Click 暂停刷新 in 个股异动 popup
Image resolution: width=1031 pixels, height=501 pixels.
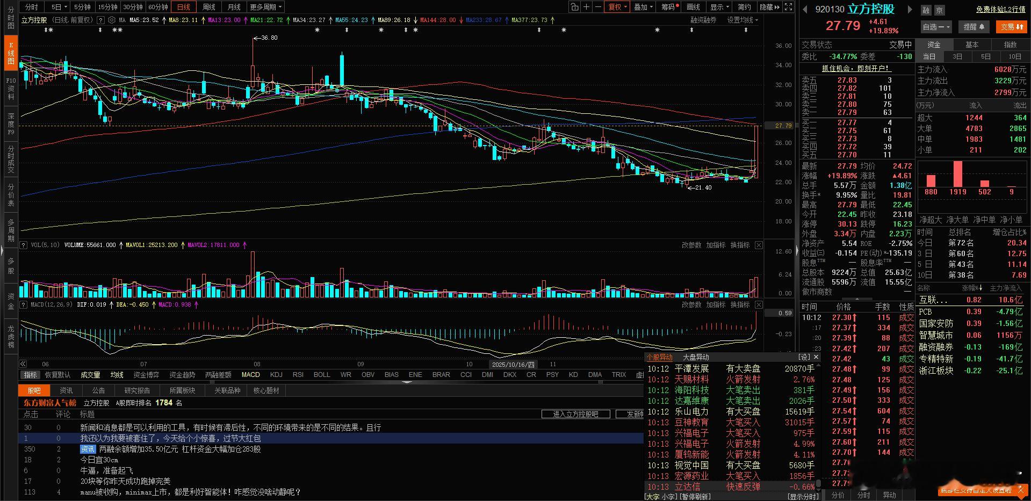tap(694, 497)
